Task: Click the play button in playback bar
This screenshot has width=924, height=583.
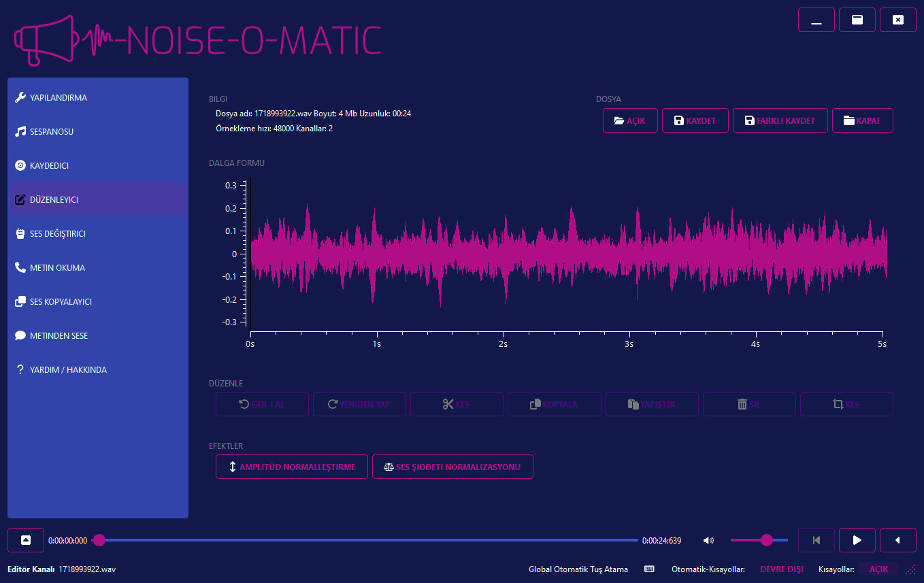Action: coord(857,540)
